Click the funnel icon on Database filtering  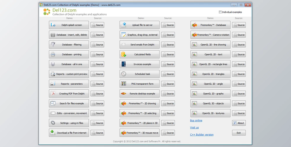point(53,44)
